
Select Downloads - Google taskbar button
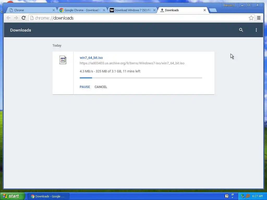(48, 196)
